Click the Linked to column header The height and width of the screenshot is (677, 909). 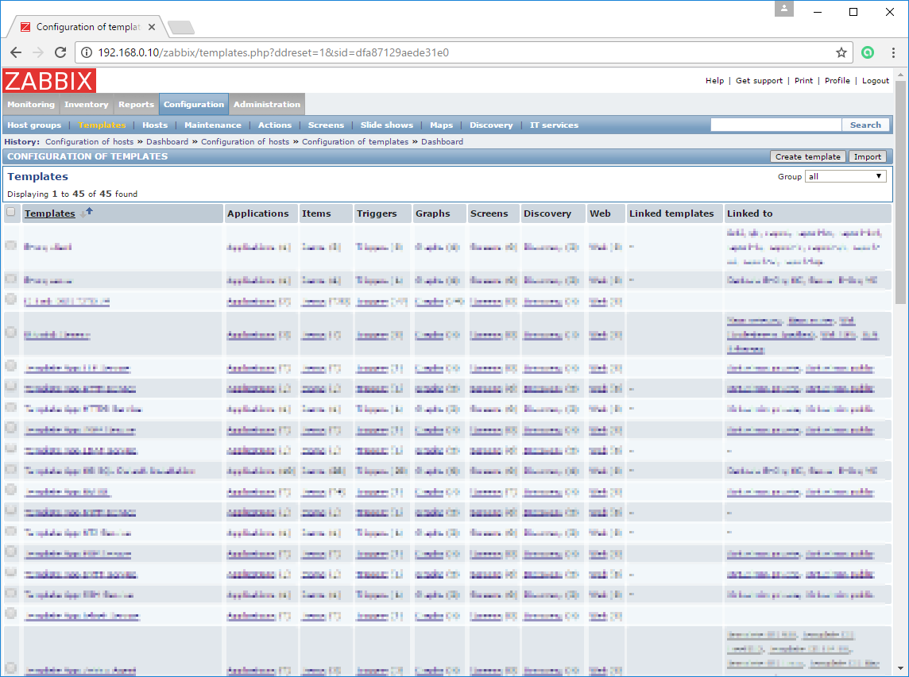tap(749, 213)
